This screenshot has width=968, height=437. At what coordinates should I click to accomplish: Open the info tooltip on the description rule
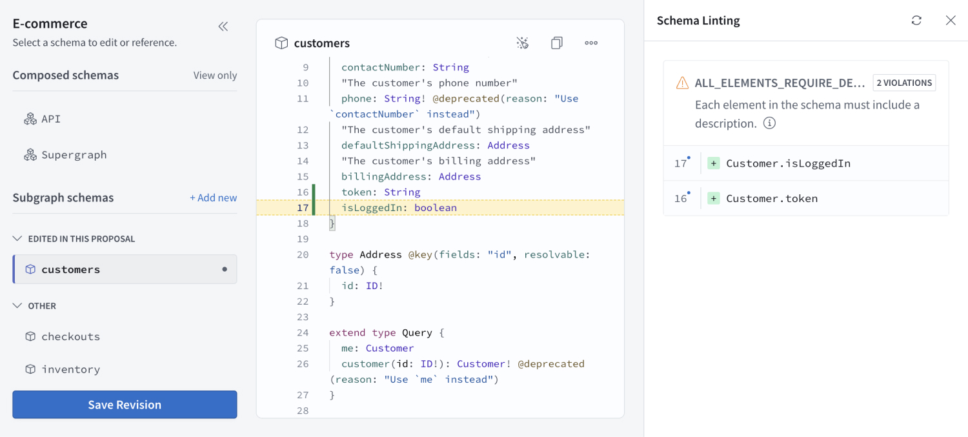[x=769, y=123]
